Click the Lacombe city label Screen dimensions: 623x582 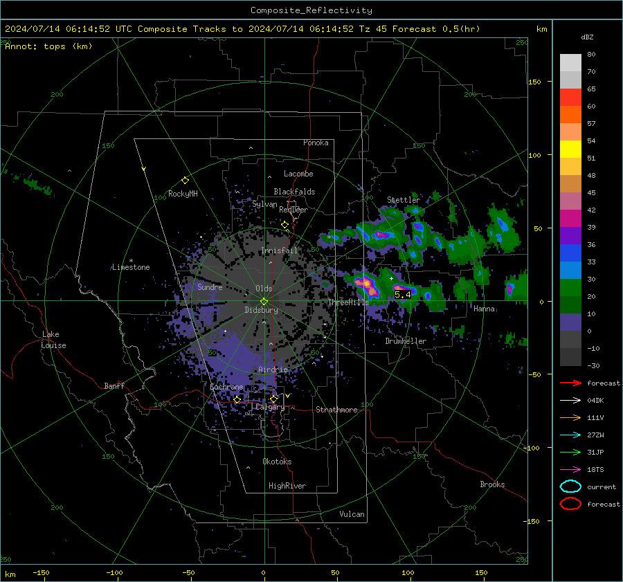coord(298,174)
